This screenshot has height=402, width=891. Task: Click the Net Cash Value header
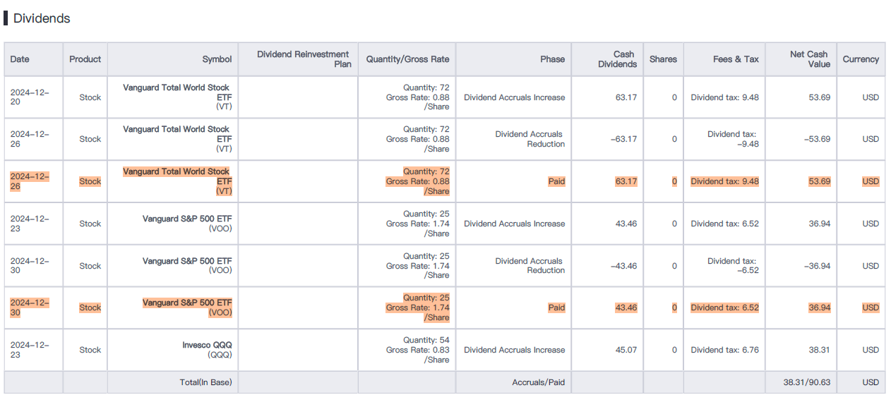[809, 59]
